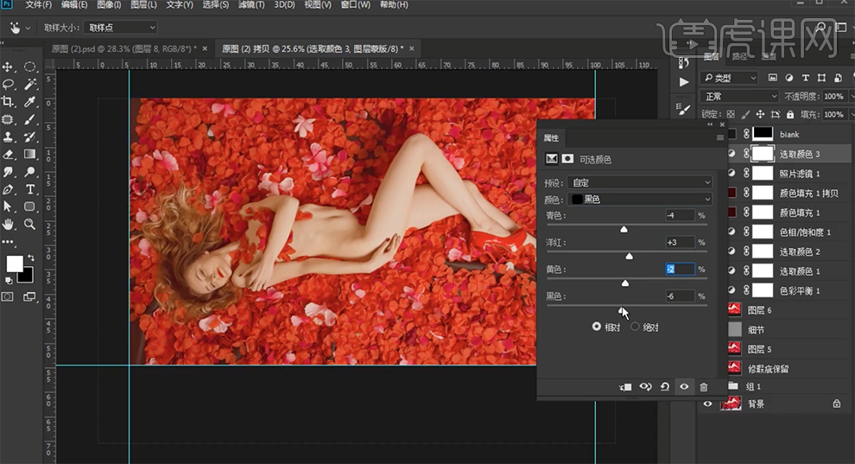The height and width of the screenshot is (464, 855).
Task: Open the 预设 preset dropdown
Action: point(641,183)
